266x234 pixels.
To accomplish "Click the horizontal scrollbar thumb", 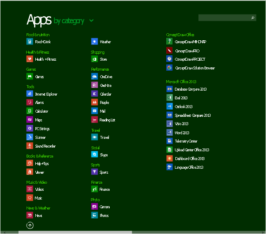I will [75, 232].
